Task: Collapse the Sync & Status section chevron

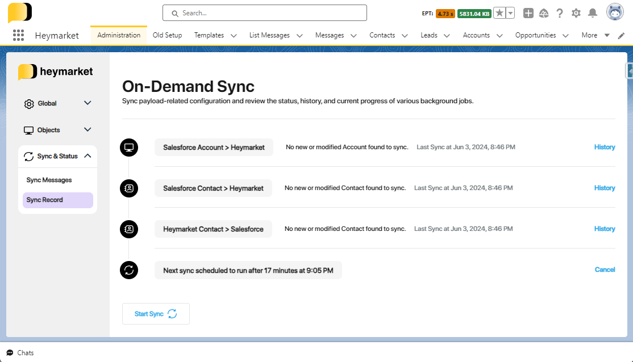Action: click(88, 155)
